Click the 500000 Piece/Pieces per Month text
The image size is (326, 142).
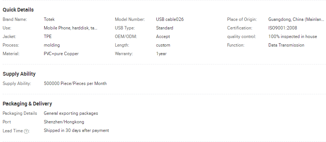pos(75,83)
